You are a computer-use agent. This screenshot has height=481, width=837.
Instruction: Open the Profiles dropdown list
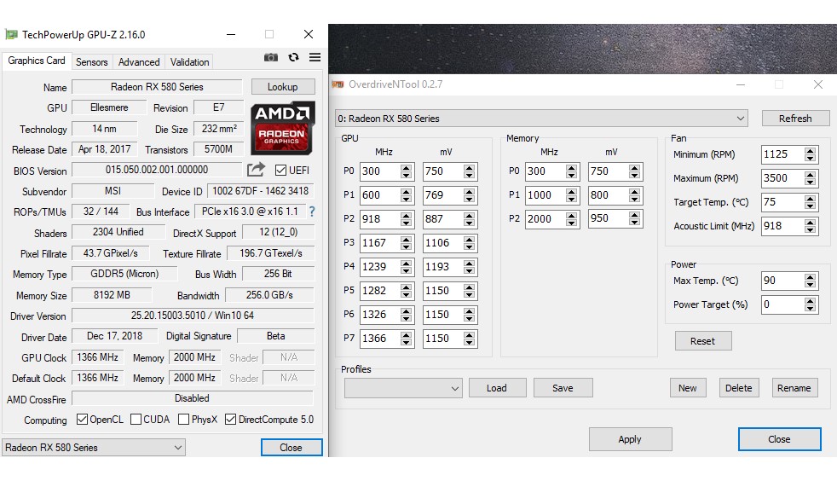tap(403, 388)
